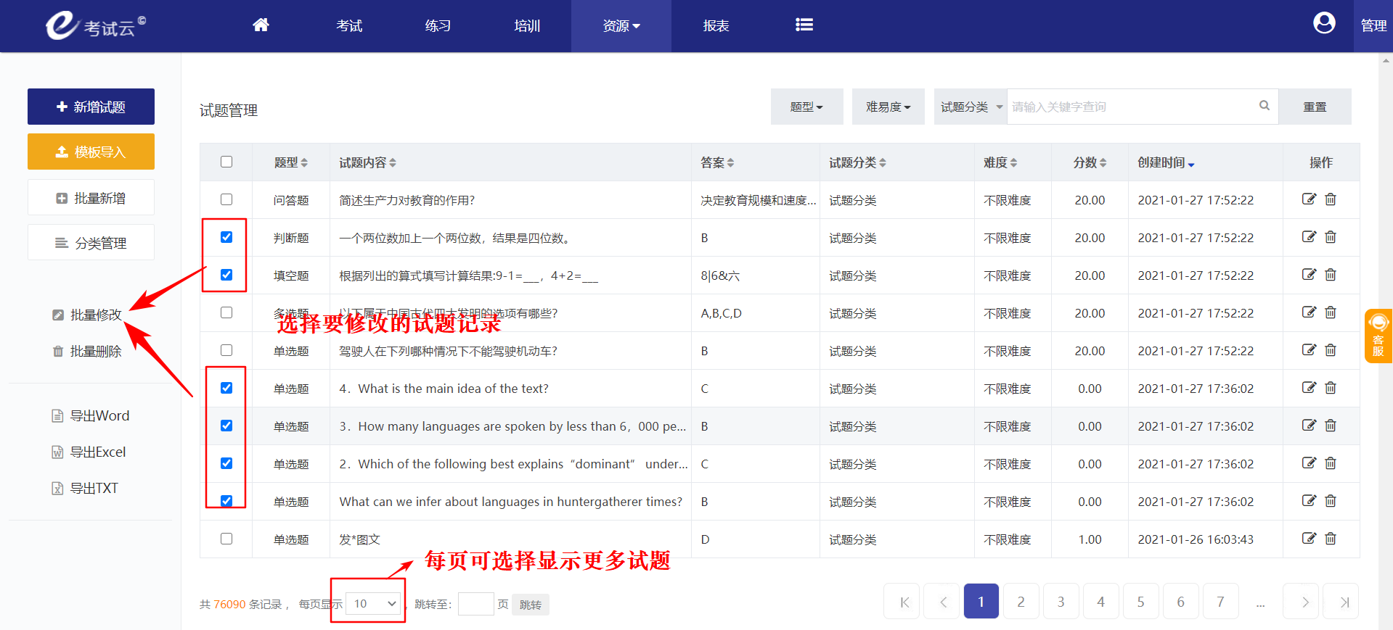This screenshot has height=630, width=1393.
Task: Open the 练习 navigation tab
Action: point(438,26)
